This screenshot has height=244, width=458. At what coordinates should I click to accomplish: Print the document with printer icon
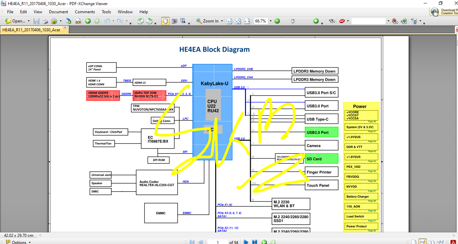coord(45,21)
